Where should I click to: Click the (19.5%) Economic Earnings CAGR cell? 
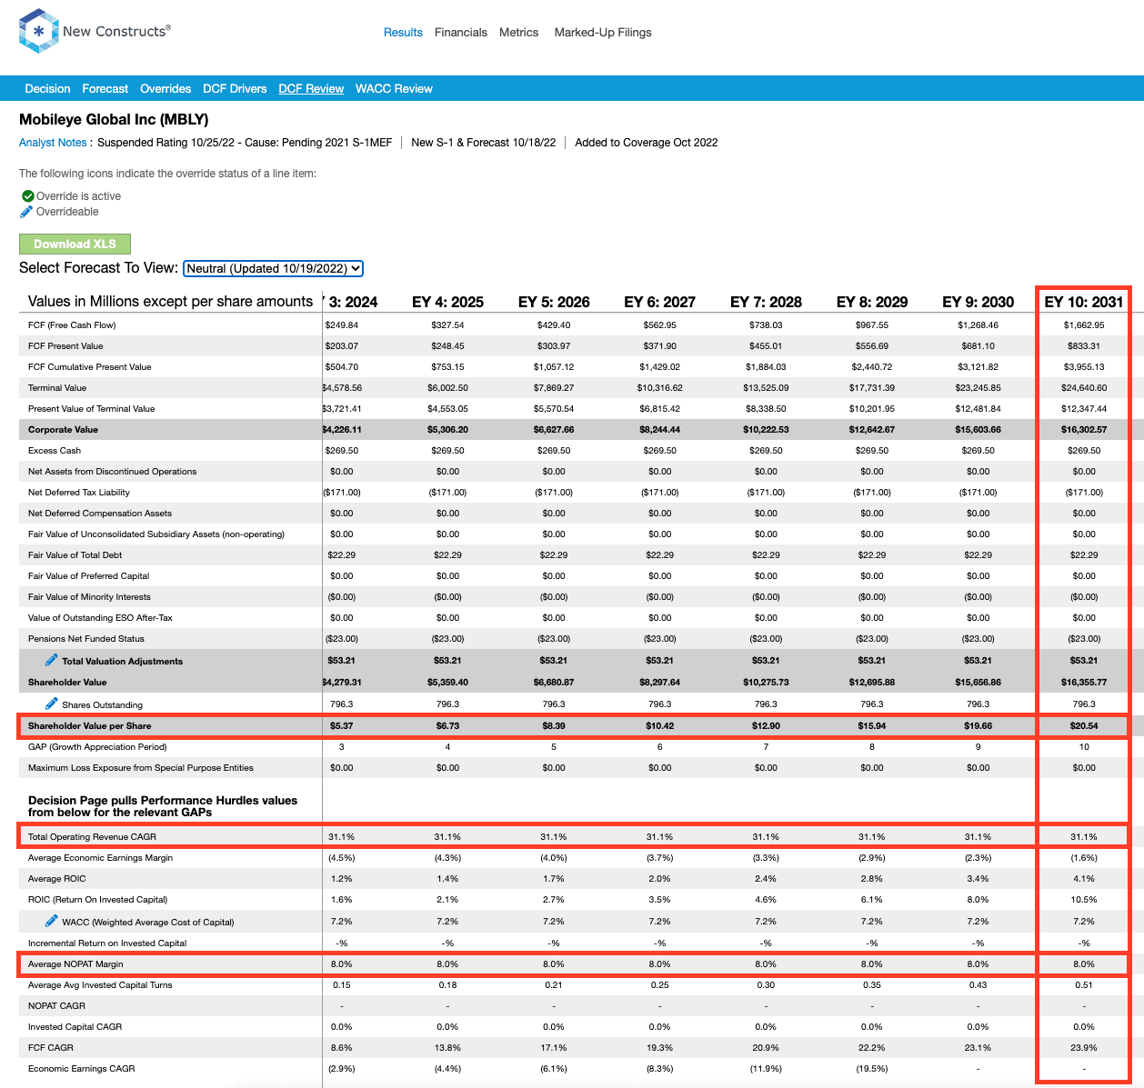872,1069
